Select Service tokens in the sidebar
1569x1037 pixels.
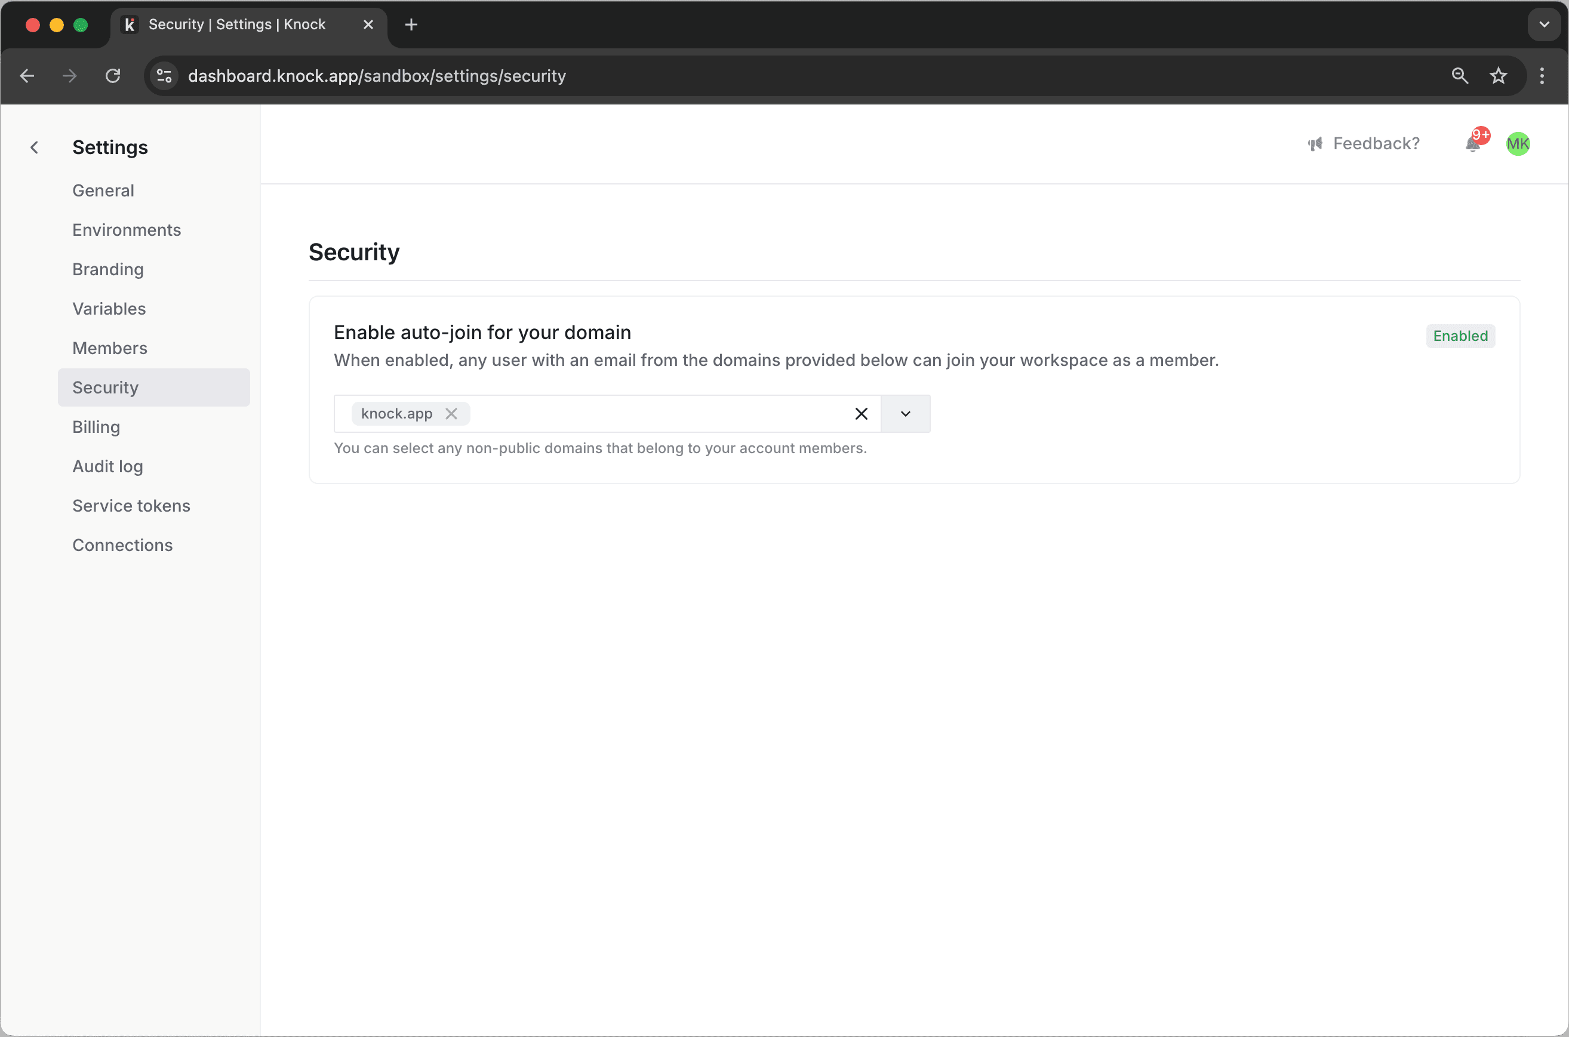coord(131,505)
